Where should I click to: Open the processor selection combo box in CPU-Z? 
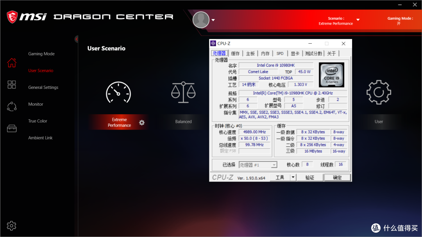click(258, 165)
